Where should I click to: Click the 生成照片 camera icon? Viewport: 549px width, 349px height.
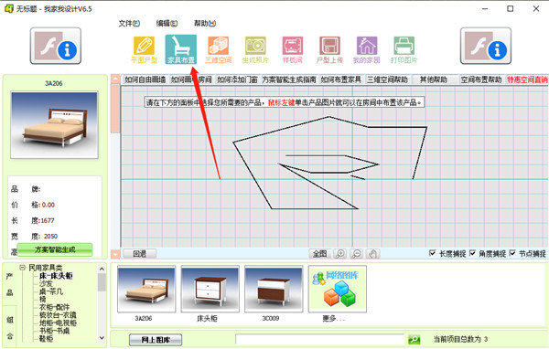click(255, 49)
